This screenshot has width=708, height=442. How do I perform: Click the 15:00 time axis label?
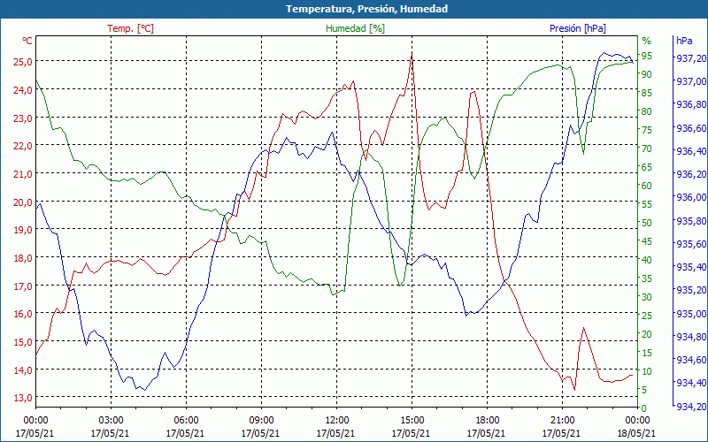tap(412, 421)
